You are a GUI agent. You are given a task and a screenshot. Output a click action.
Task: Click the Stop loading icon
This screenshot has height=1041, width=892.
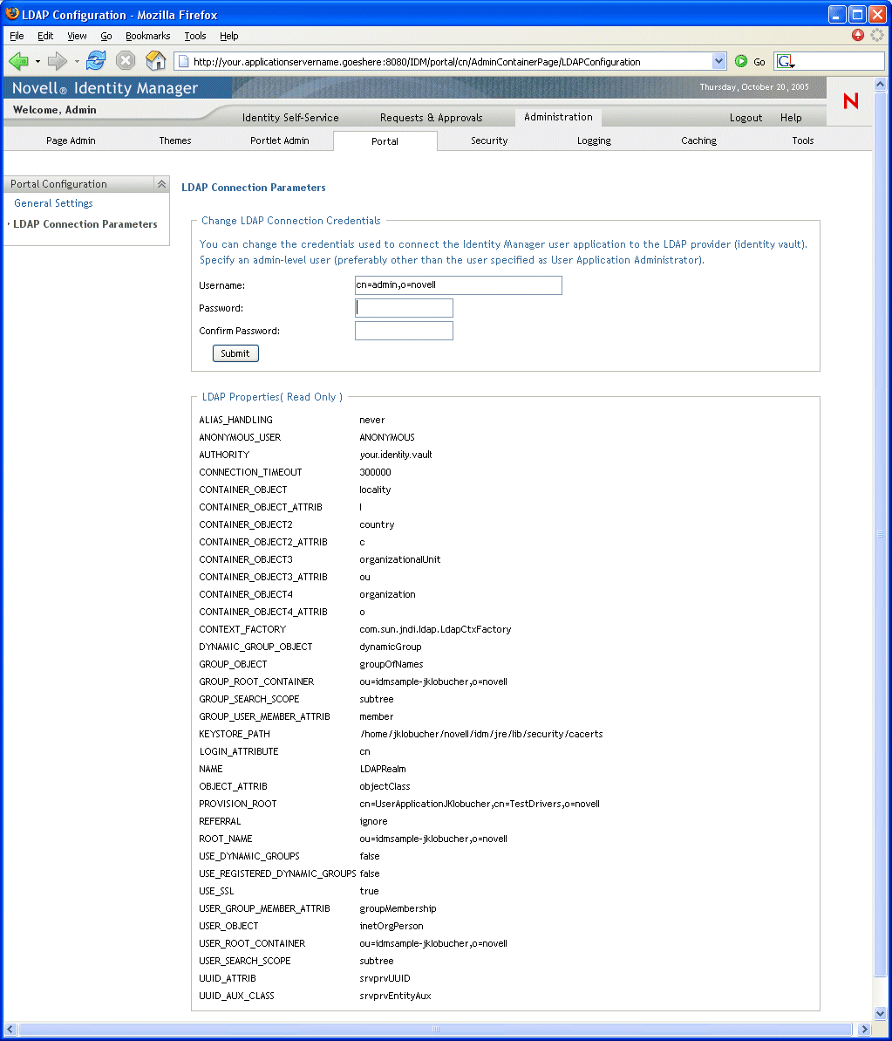(126, 61)
